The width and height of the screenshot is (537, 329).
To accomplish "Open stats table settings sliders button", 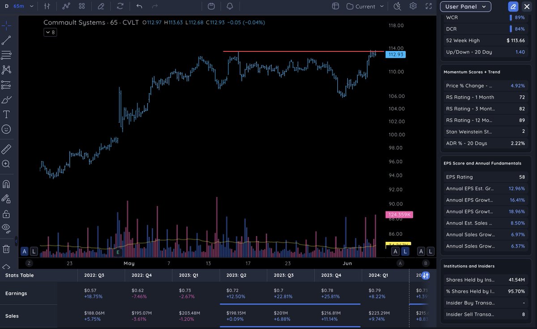I will (426, 275).
